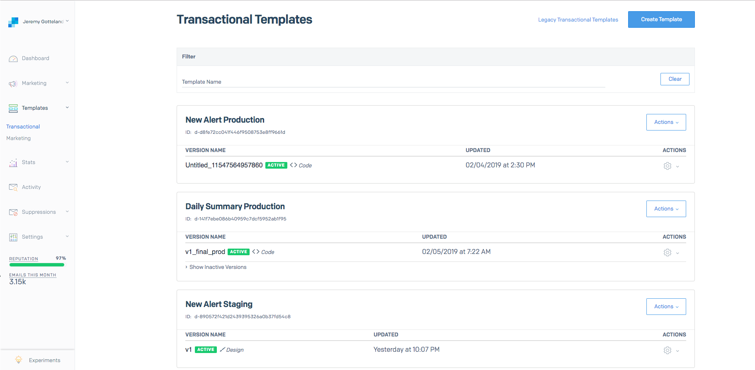Open chevron next to v1_final_prod gear

677,253
